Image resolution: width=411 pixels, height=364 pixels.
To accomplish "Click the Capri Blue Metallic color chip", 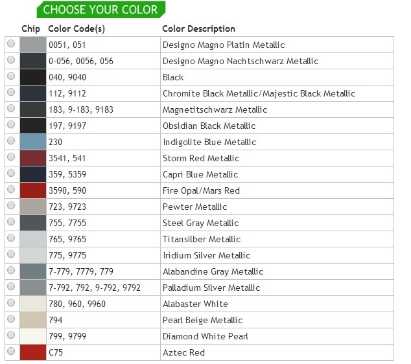I will pos(32,174).
